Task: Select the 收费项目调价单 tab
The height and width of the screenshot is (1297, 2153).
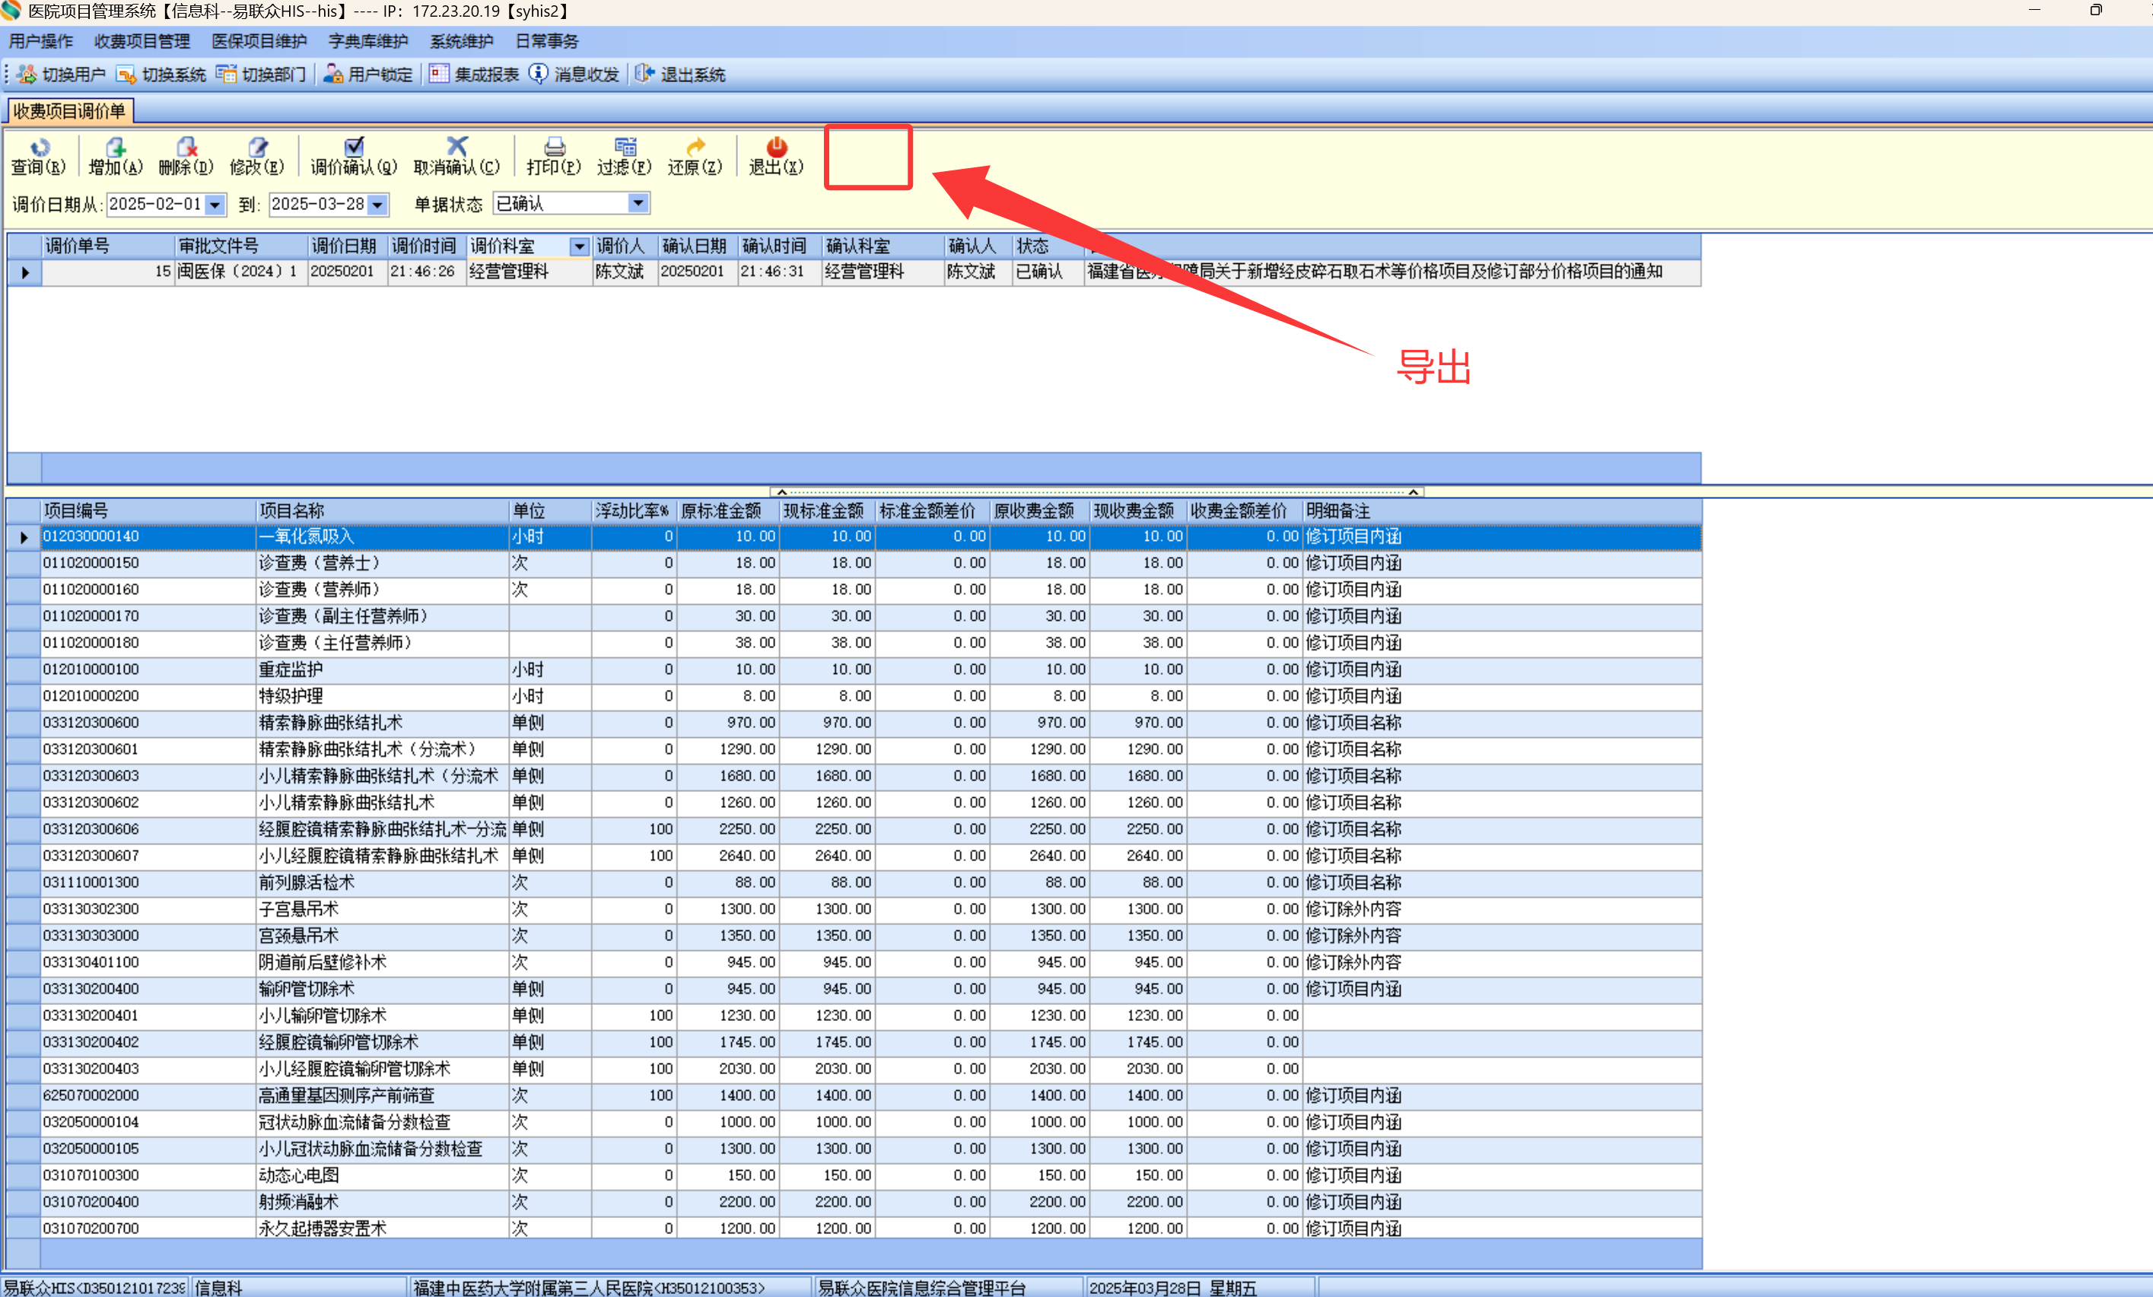Action: pos(69,111)
